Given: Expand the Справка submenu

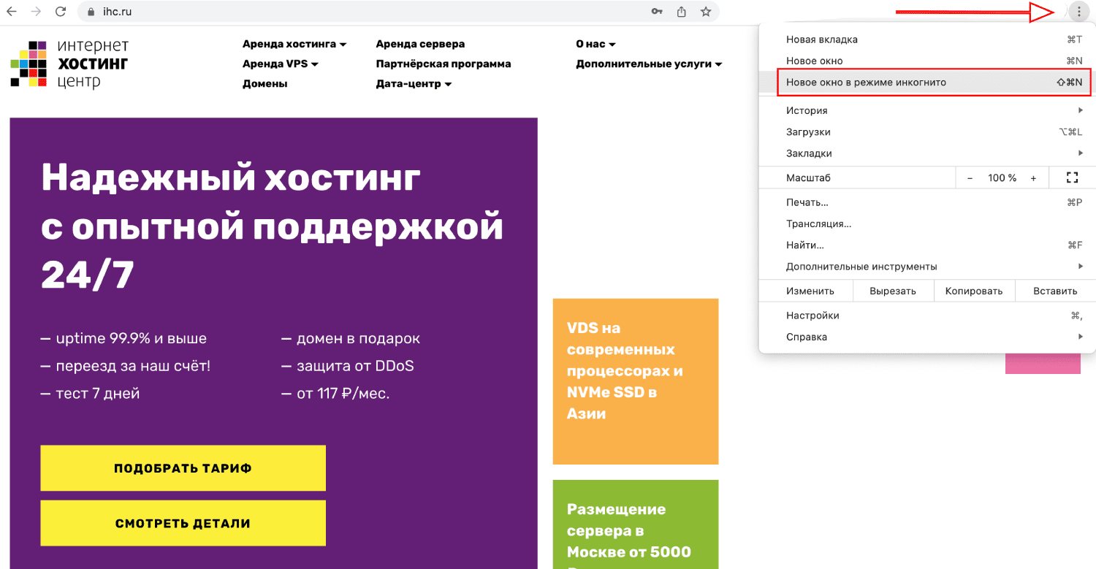Looking at the screenshot, I should tap(927, 337).
